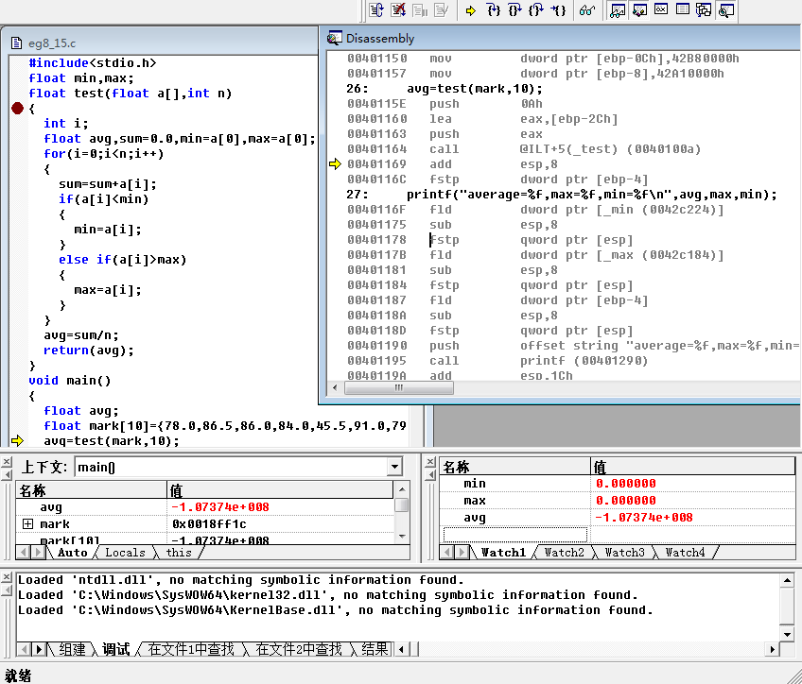Switch to the Auto variables tab
The height and width of the screenshot is (684, 802).
point(72,552)
